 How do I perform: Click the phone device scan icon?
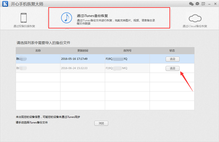point(24,18)
